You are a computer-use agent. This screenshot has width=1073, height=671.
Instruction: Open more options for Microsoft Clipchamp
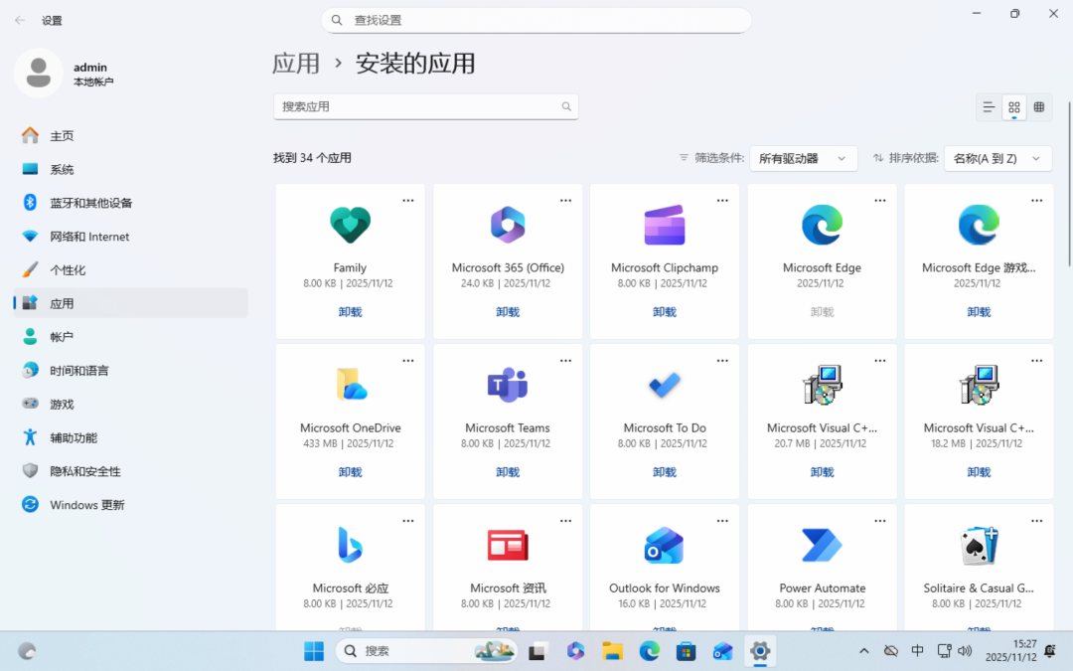(722, 201)
